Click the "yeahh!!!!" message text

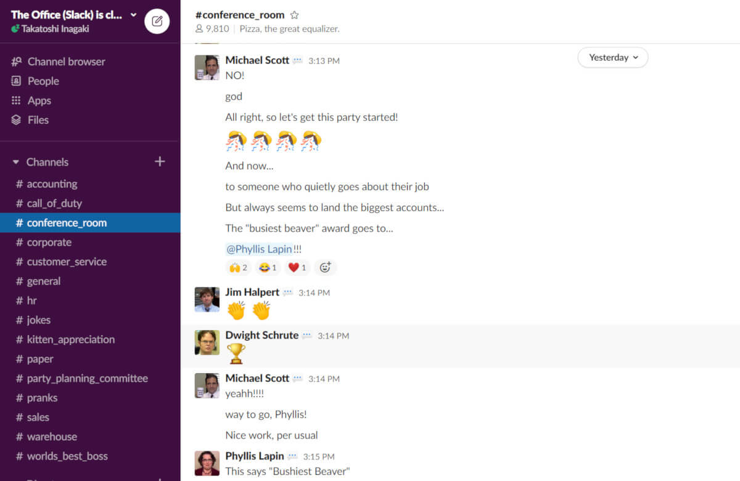point(245,394)
